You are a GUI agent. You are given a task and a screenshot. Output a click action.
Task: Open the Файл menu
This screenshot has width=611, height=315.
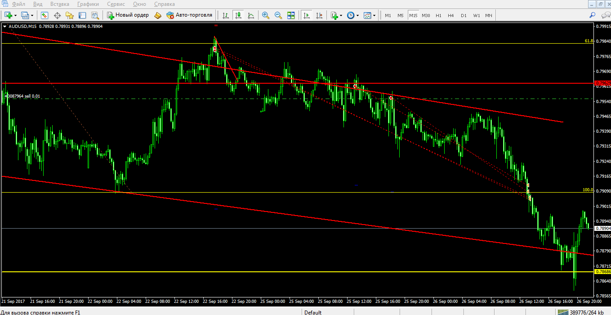pyautogui.click(x=19, y=4)
